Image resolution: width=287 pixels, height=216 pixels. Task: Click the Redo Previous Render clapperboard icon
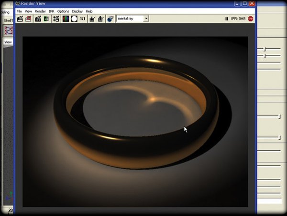pyautogui.click(x=20, y=19)
